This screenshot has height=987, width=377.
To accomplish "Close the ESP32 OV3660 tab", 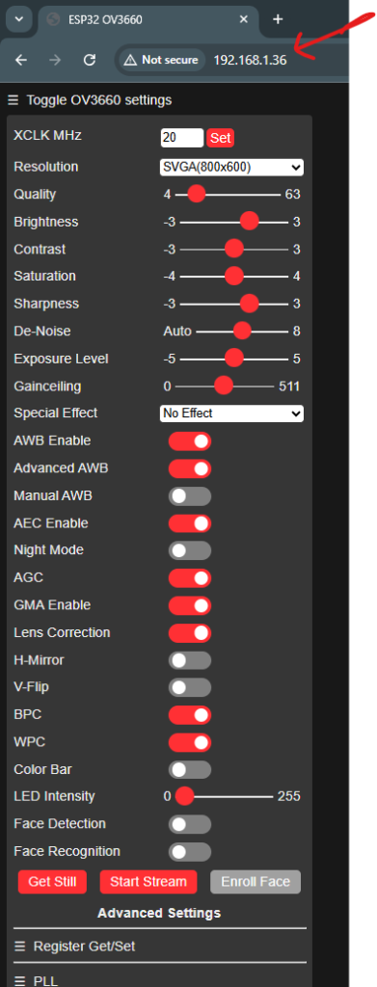I will (x=244, y=19).
